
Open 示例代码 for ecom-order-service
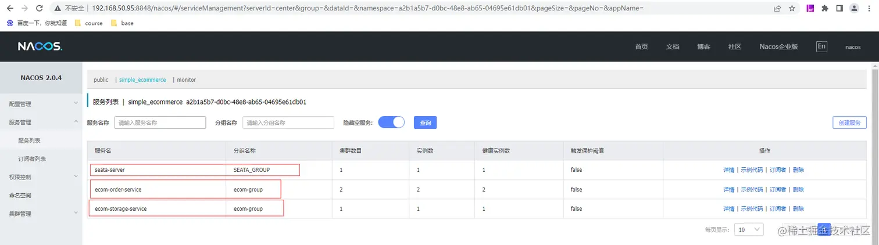pyautogui.click(x=752, y=189)
